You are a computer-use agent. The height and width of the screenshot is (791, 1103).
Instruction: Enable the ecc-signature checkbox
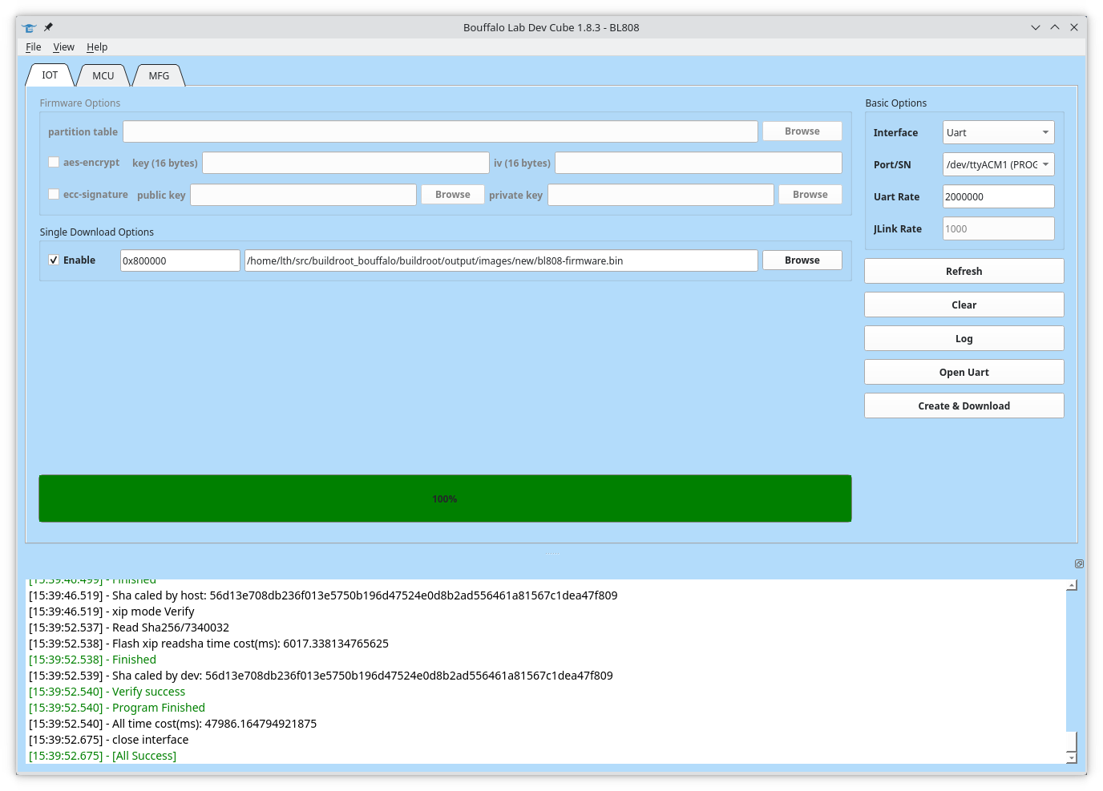click(54, 194)
